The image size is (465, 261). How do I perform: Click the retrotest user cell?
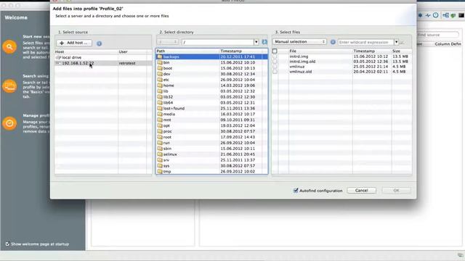(x=127, y=63)
